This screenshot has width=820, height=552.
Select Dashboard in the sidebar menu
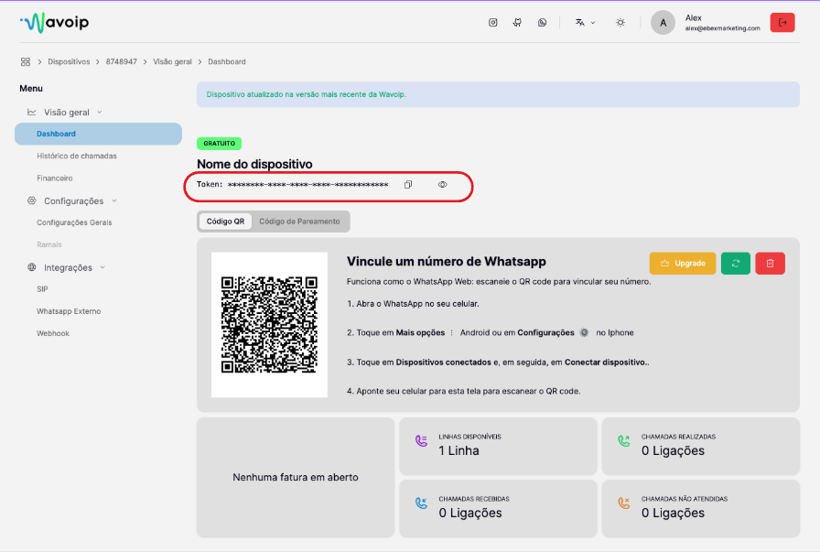98,134
